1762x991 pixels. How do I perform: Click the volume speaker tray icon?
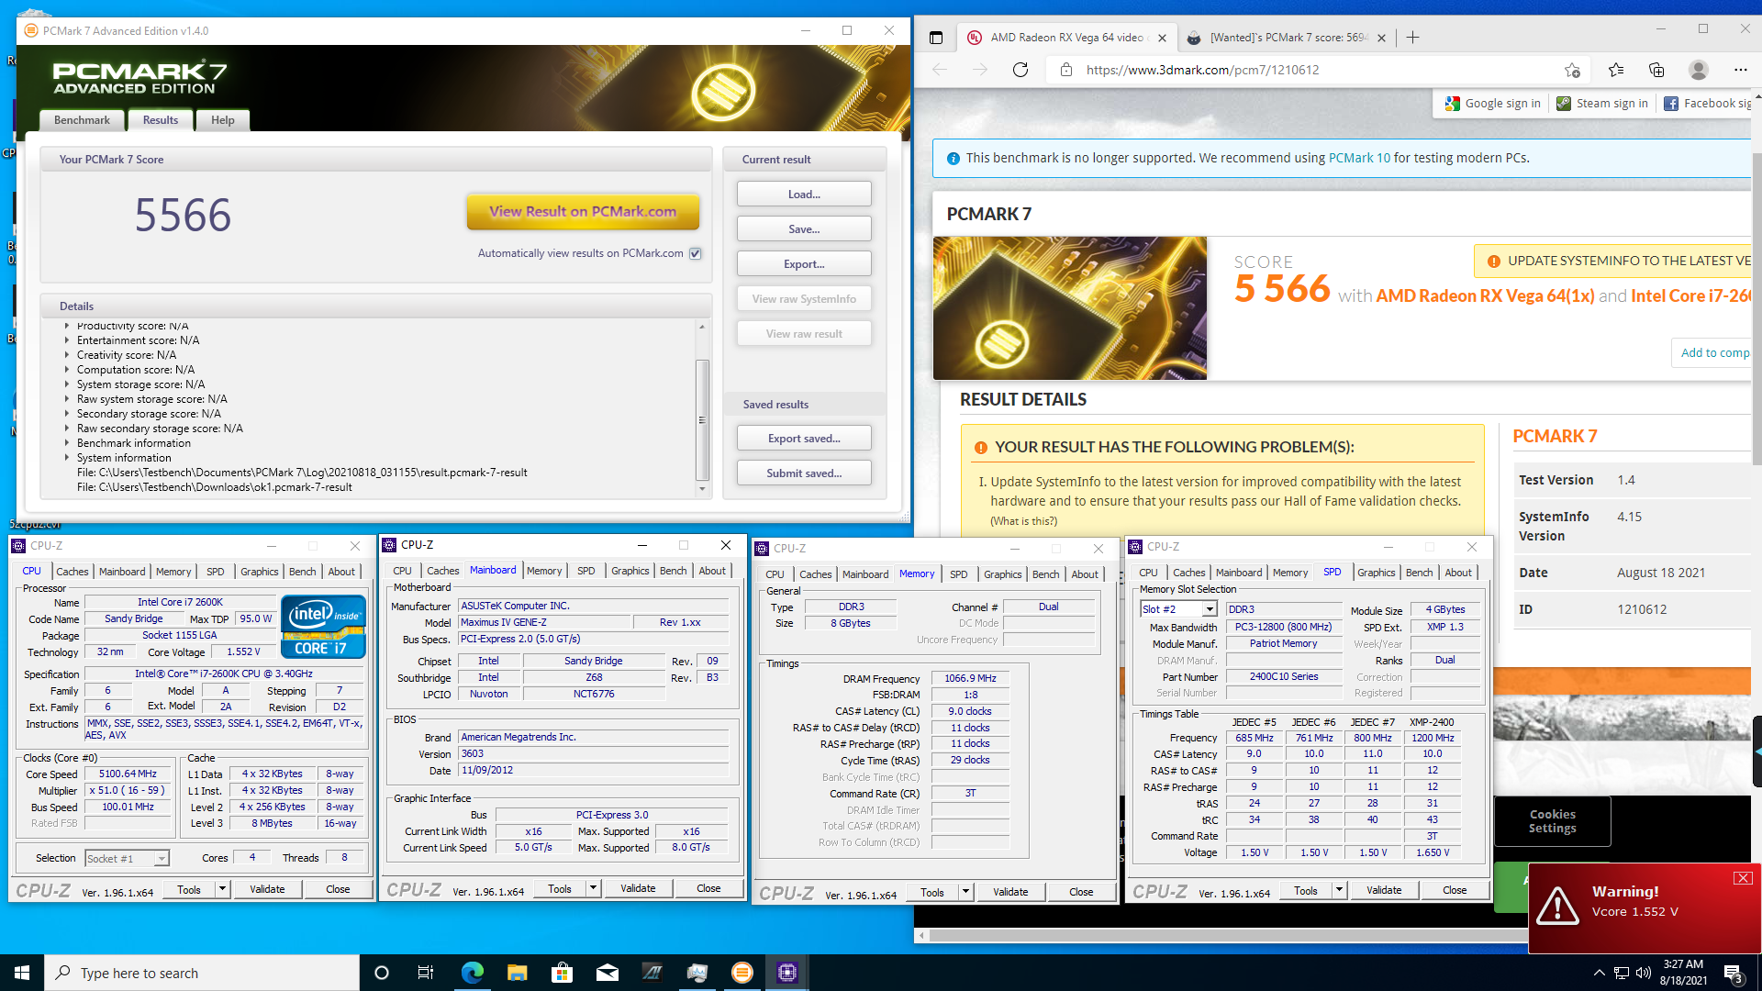coord(1644,973)
